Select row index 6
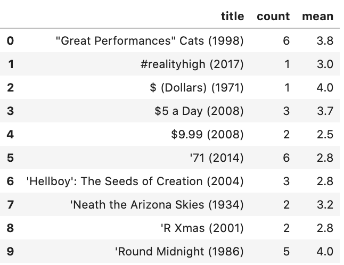This screenshot has height=265, width=344. 10,181
